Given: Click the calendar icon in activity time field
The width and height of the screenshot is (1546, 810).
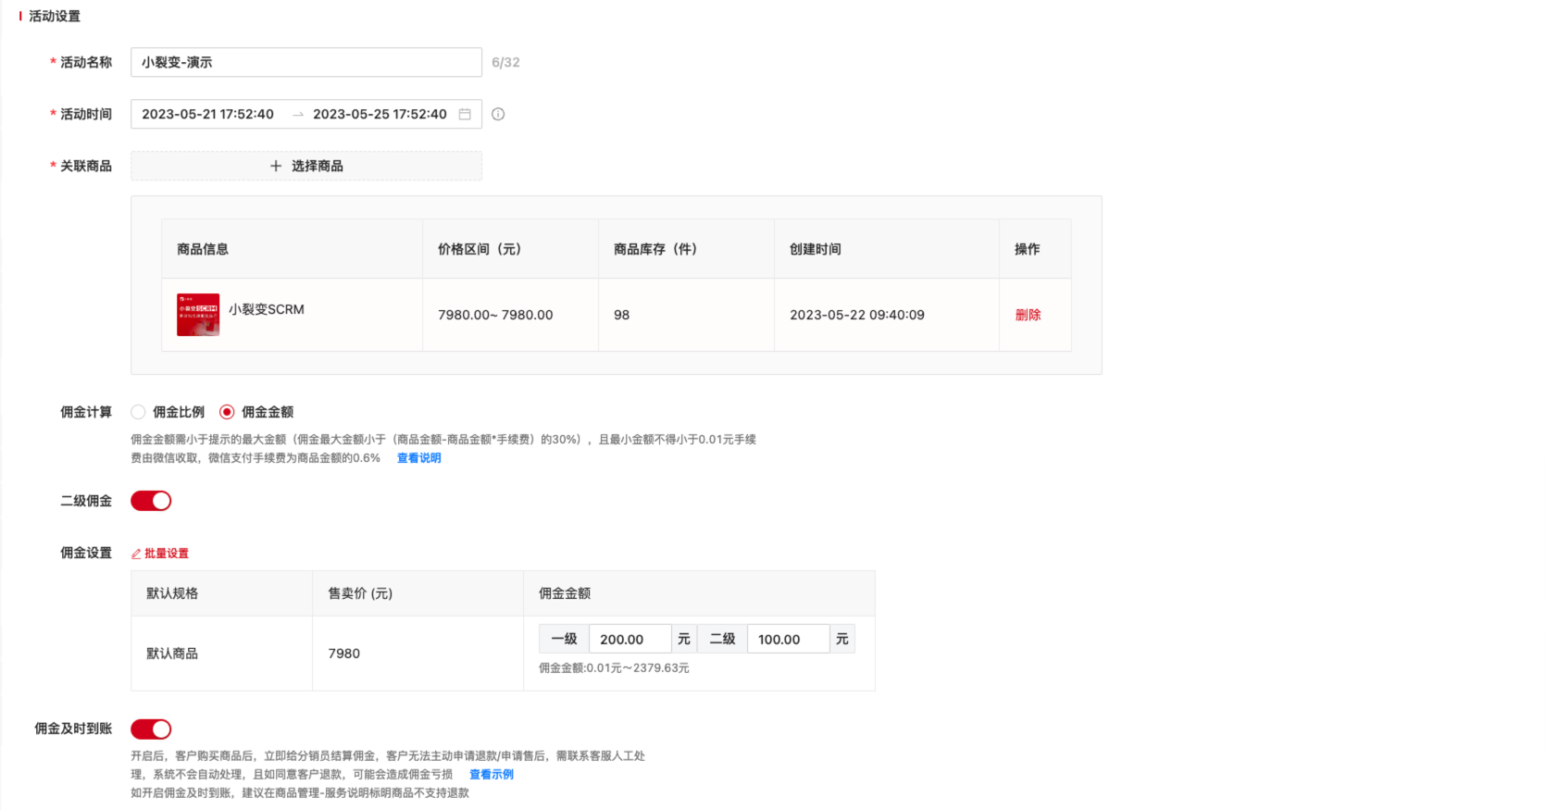Looking at the screenshot, I should tap(465, 114).
